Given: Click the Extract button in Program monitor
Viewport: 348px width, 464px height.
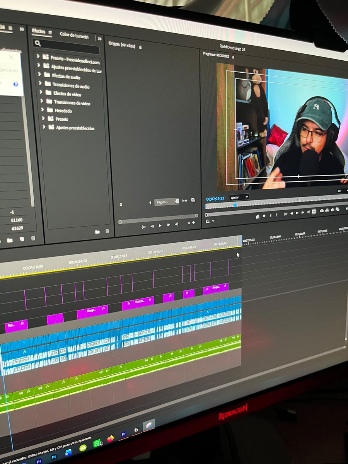Looking at the screenshot, I should point(327,210).
